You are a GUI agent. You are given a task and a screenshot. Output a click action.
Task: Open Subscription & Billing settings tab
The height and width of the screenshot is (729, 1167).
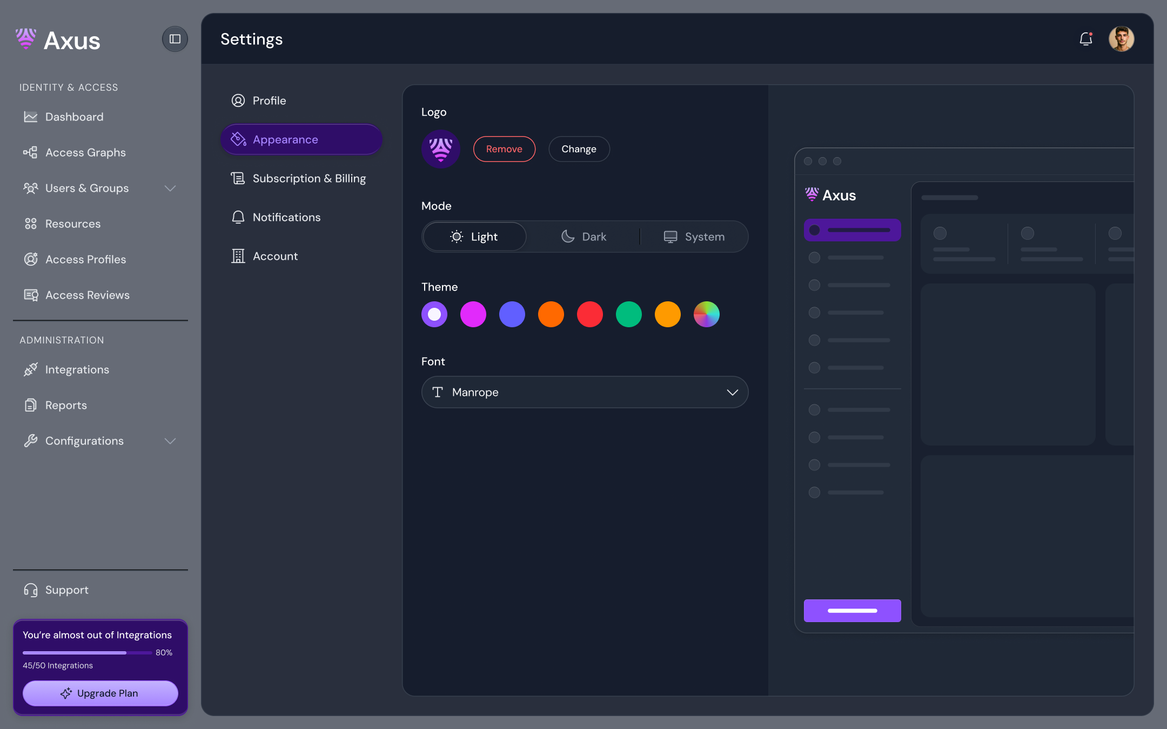click(x=308, y=178)
